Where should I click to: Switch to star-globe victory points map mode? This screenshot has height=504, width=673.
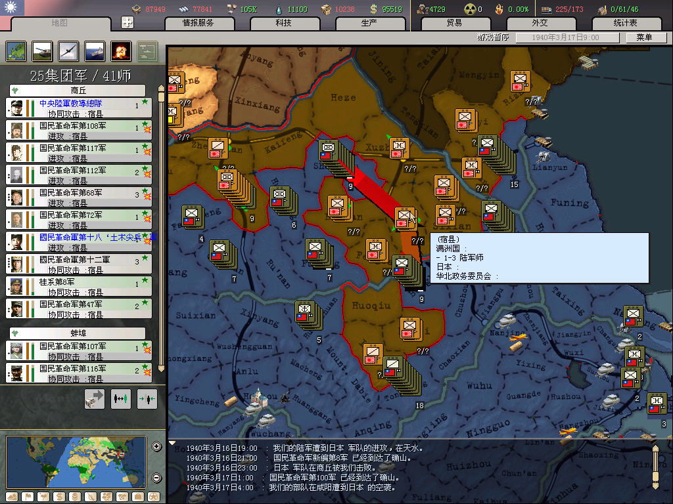click(x=154, y=497)
